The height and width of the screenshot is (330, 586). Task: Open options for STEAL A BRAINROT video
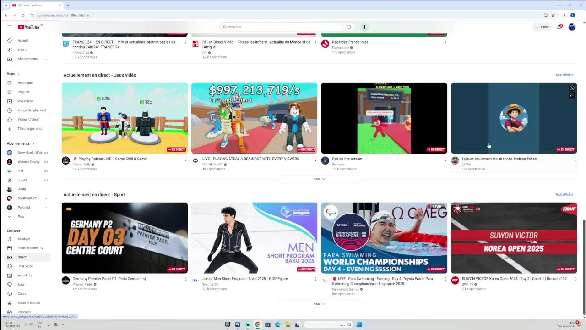click(x=315, y=159)
